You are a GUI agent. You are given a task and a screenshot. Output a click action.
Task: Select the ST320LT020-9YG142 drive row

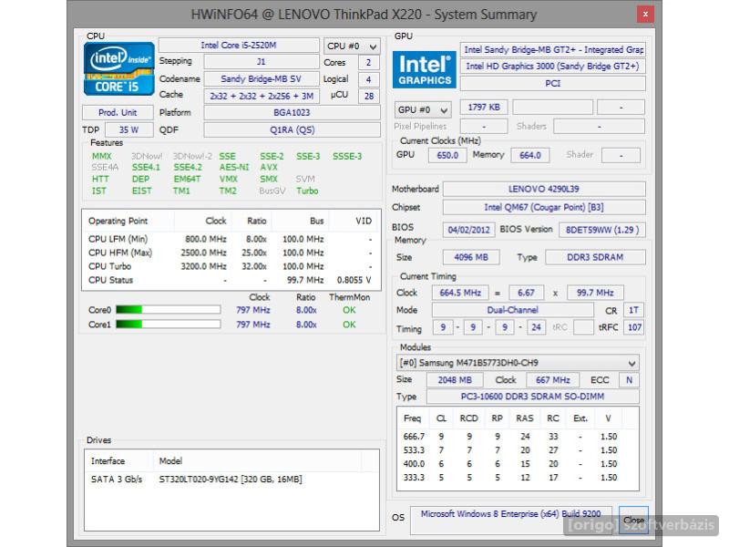click(x=231, y=480)
